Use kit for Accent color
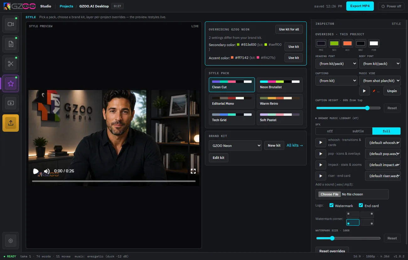 point(294,58)
